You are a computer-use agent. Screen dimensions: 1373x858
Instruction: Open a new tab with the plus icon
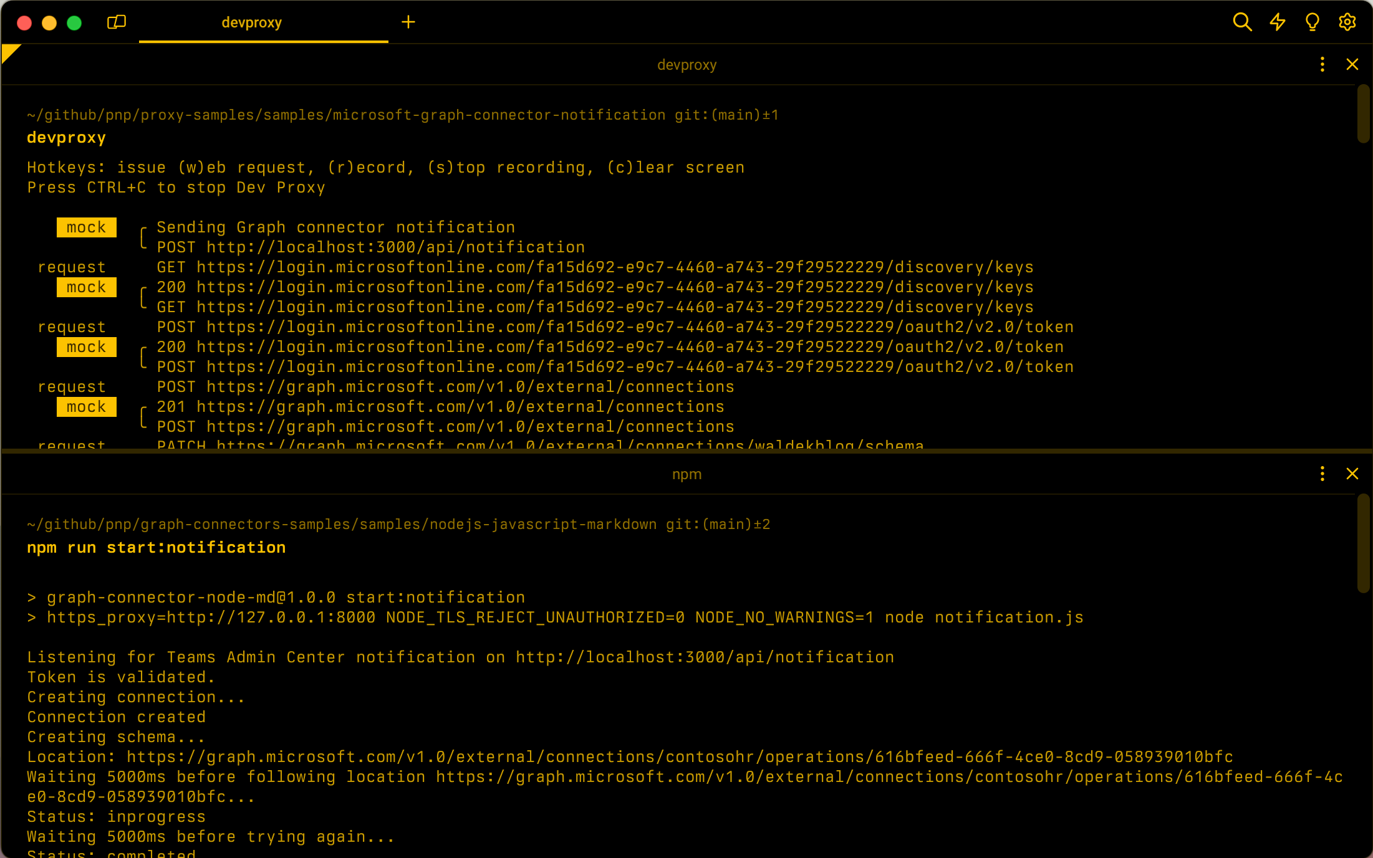408,22
